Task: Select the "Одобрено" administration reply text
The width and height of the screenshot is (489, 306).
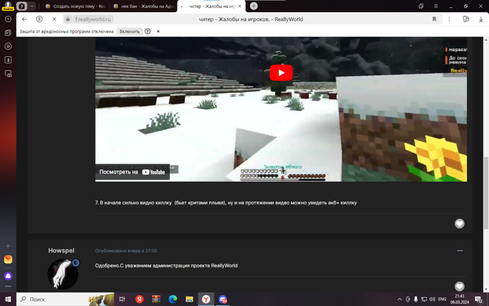Action: tap(166, 266)
